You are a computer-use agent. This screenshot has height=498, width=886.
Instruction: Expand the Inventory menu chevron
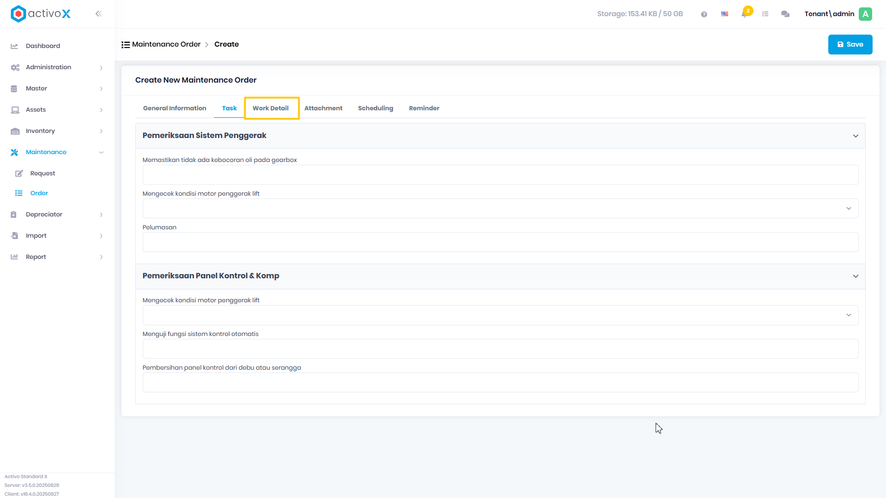101,132
